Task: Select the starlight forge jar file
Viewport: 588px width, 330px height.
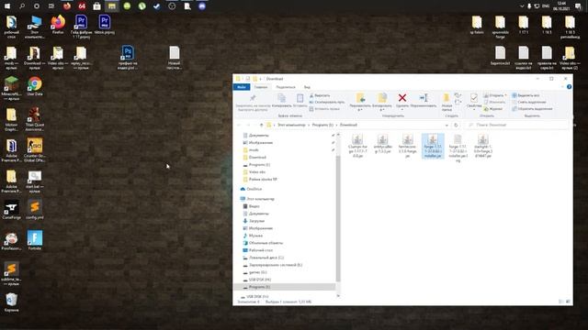Action: 482,146
